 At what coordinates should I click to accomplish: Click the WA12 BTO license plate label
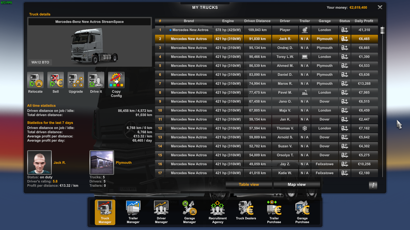click(40, 62)
